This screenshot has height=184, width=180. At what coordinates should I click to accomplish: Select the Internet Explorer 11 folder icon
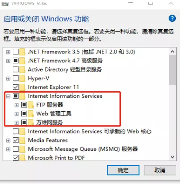23,87
